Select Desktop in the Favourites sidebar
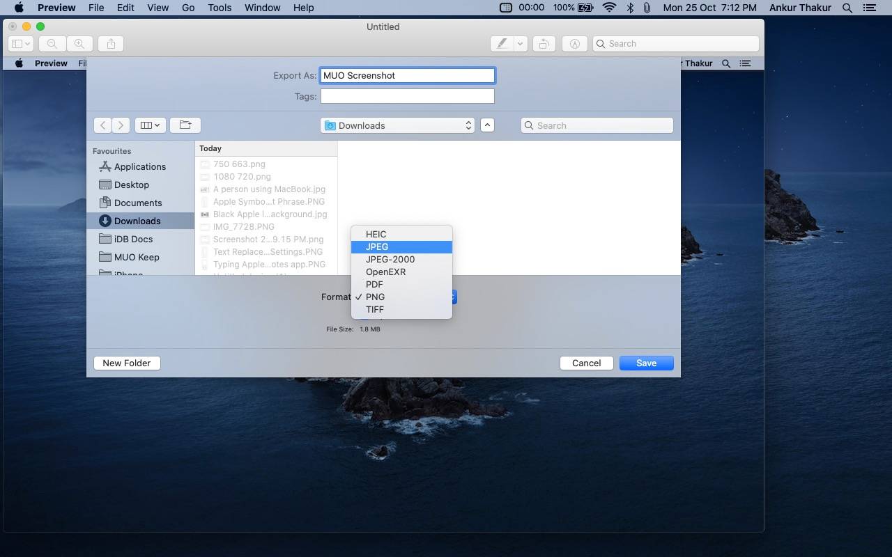This screenshot has height=557, width=892. pyautogui.click(x=132, y=185)
